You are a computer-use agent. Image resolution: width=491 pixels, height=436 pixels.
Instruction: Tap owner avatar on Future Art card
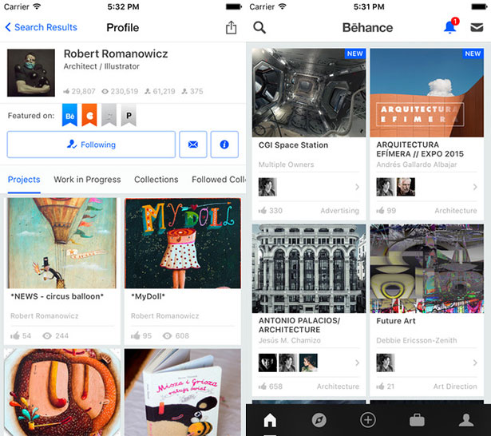(385, 363)
